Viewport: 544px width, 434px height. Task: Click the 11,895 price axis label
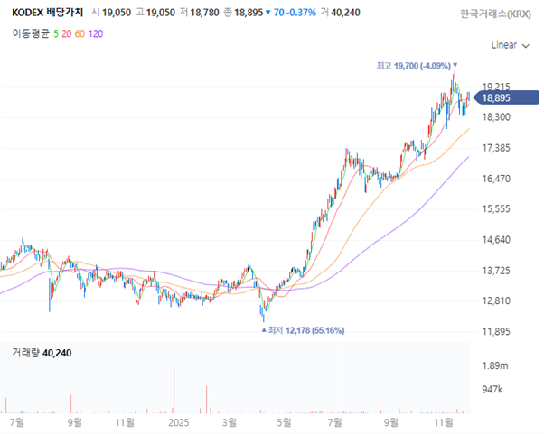[x=496, y=331]
